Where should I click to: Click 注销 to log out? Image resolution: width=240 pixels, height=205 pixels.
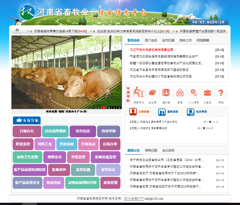[x=221, y=22]
